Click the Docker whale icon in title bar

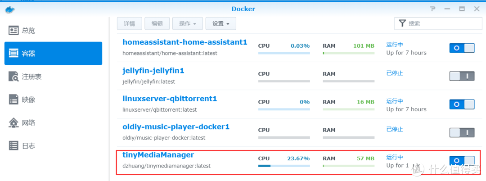tap(10, 9)
